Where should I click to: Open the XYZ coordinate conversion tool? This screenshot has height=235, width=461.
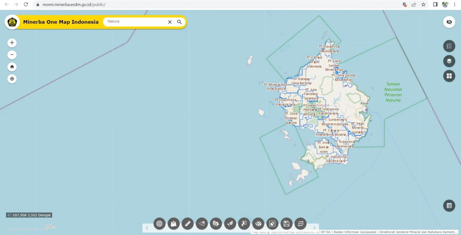coord(300,224)
